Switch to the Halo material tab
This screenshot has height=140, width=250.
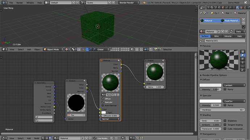pos(239,36)
